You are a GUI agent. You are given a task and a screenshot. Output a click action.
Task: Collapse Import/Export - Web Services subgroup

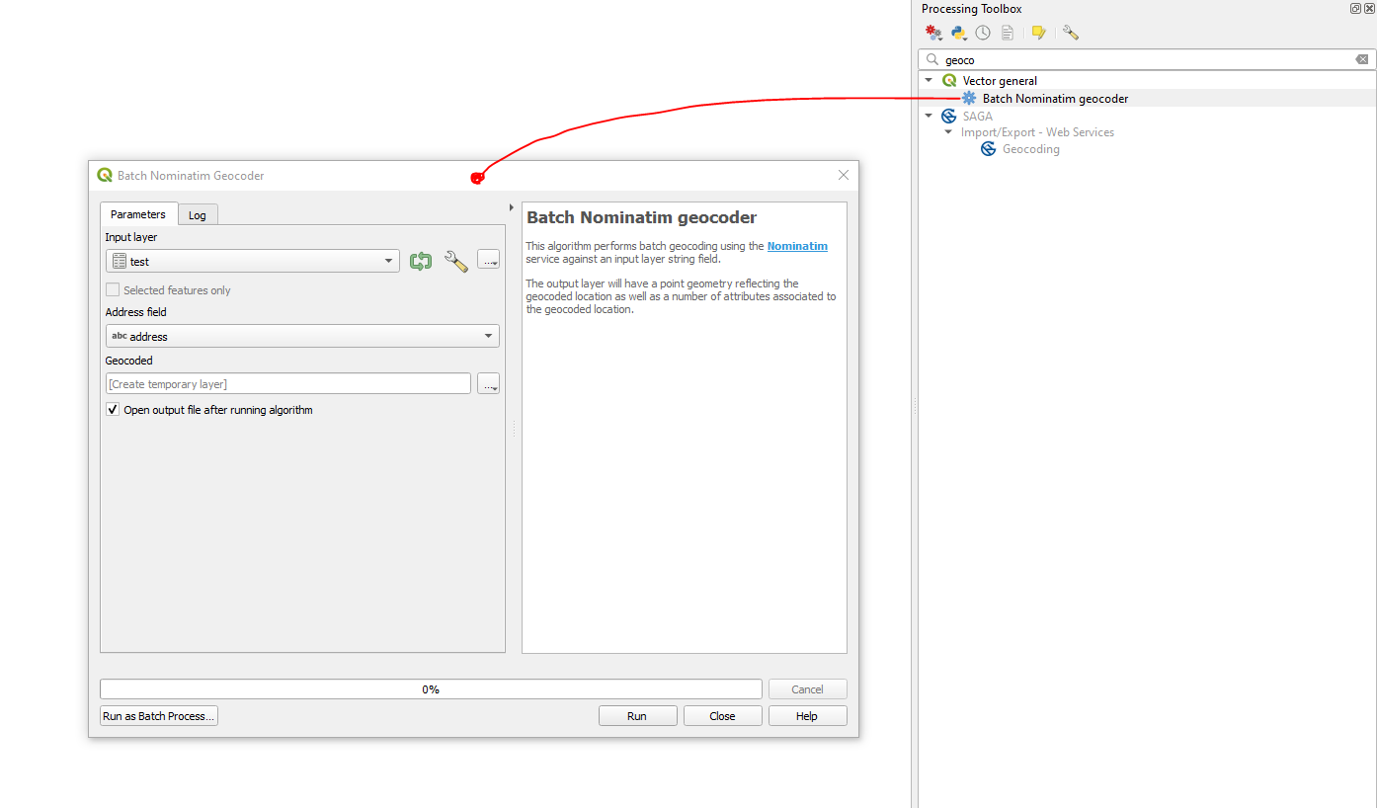click(948, 131)
